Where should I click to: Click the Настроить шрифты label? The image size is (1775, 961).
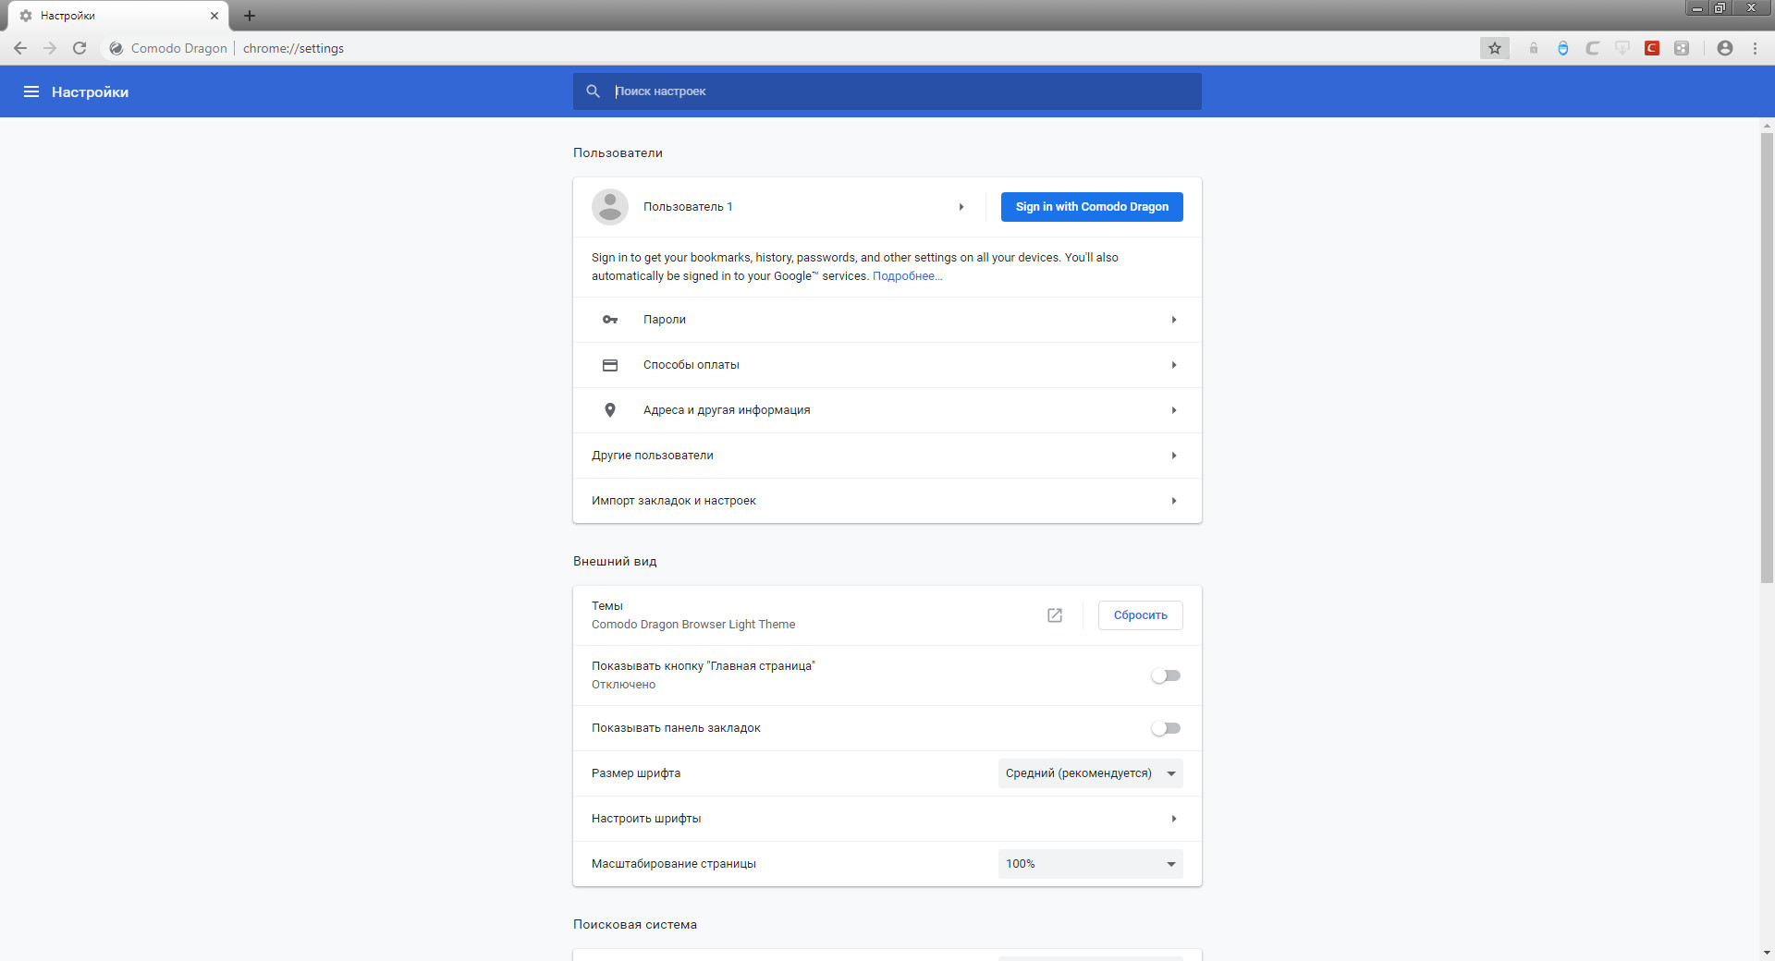[x=646, y=819]
